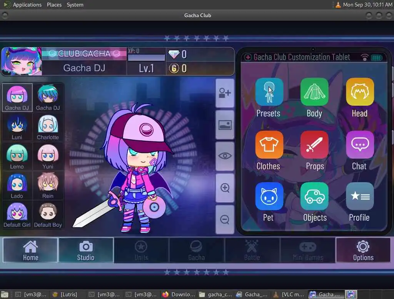Open the Objects car icon

[x=314, y=196]
